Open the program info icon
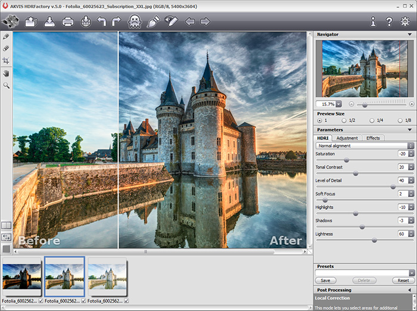This screenshot has width=417, height=311. (374, 22)
